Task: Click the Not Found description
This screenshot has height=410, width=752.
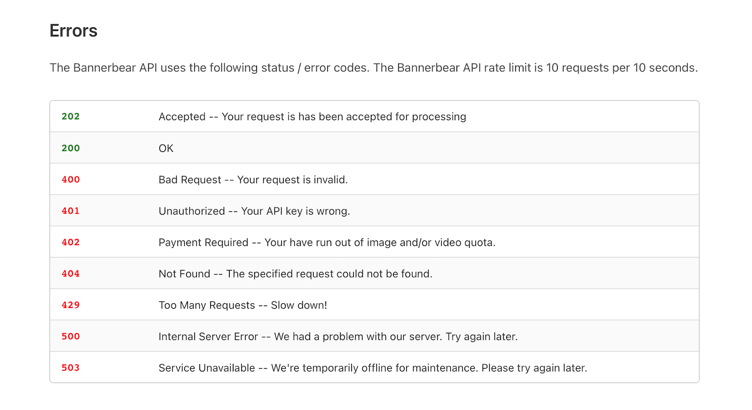Action: click(295, 274)
